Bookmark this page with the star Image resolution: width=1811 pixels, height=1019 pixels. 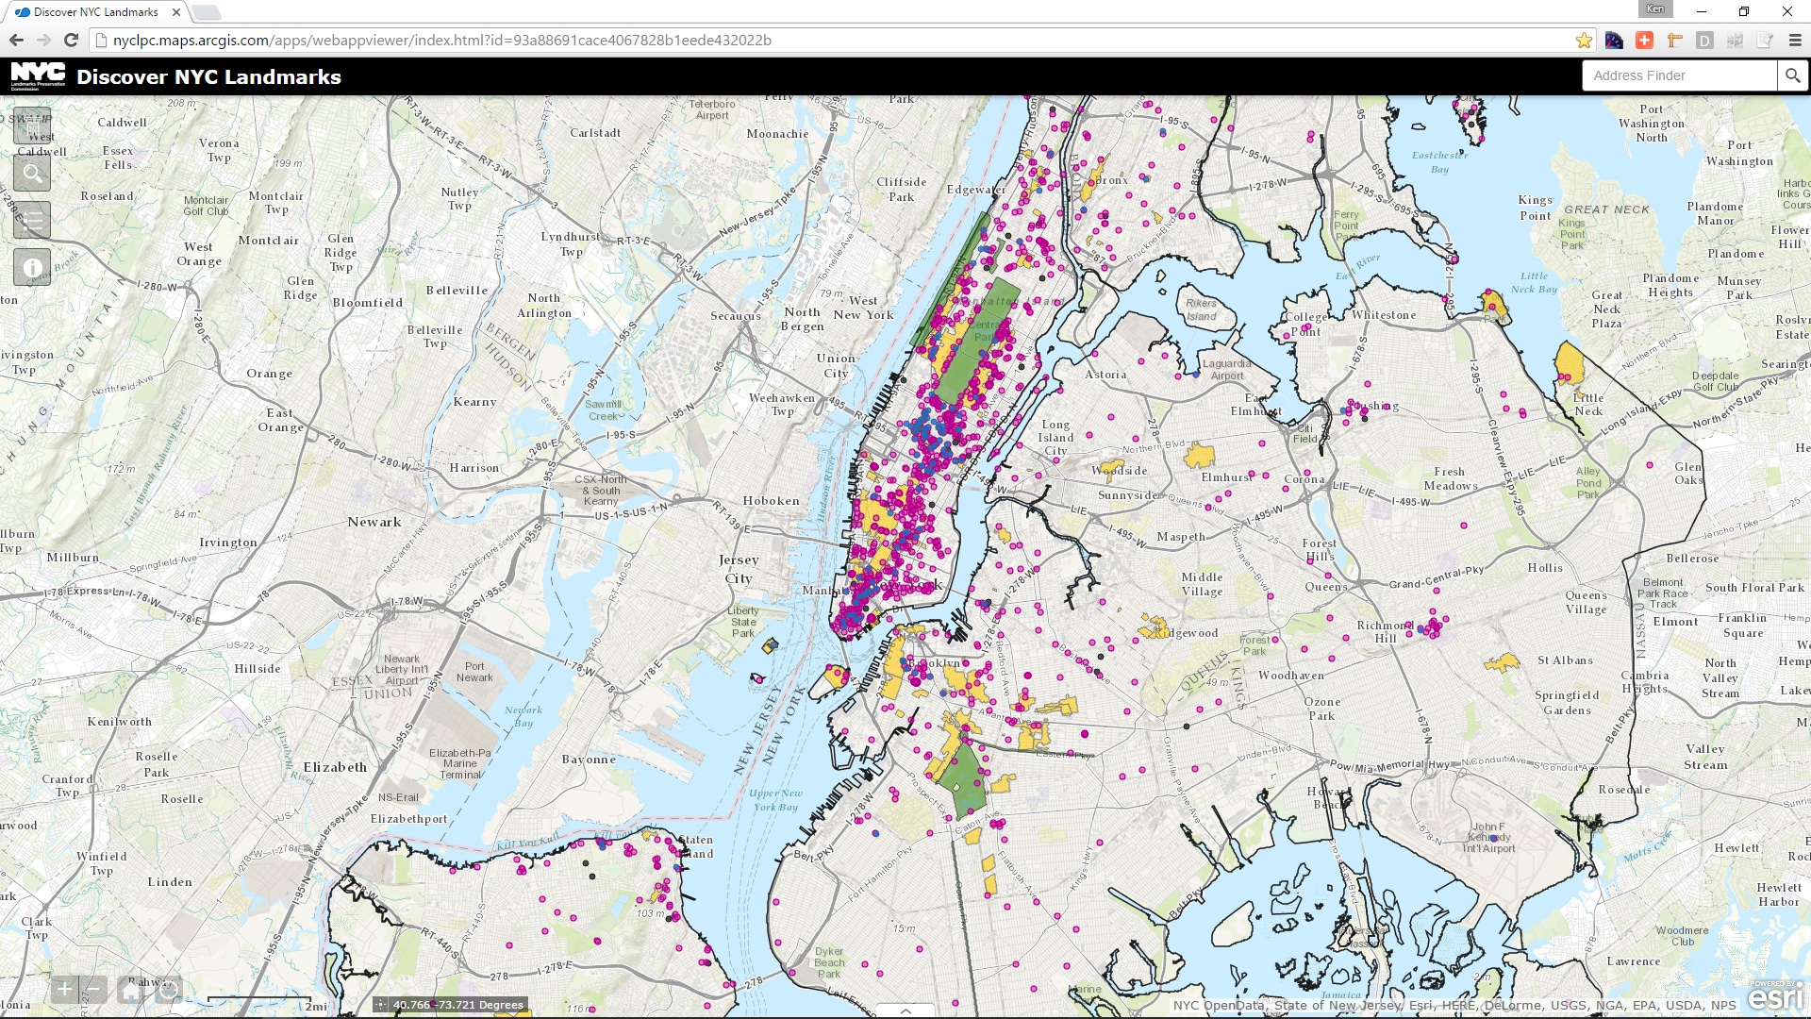(1584, 40)
